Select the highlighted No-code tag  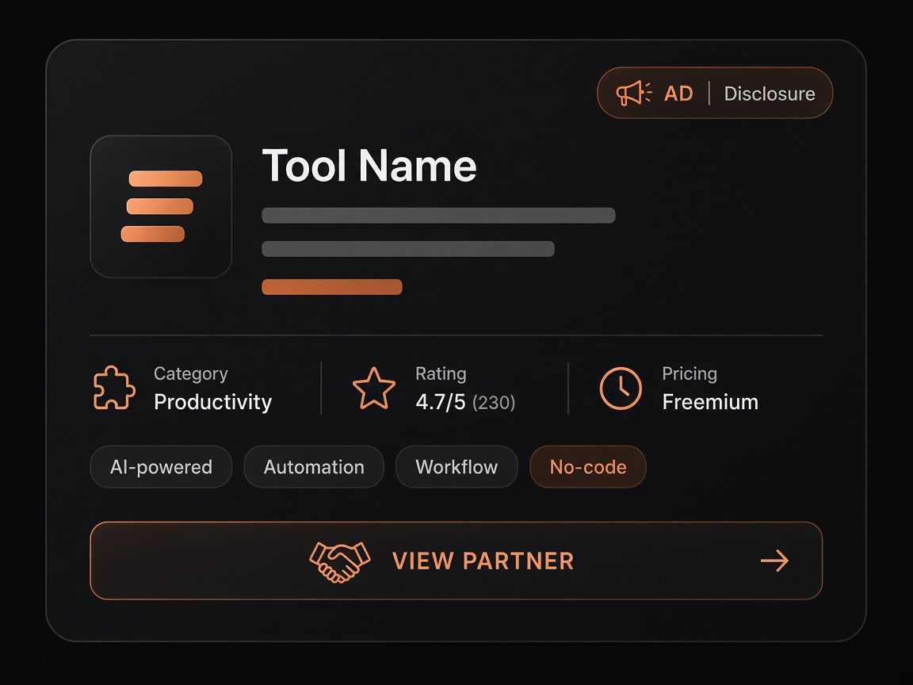pos(587,466)
